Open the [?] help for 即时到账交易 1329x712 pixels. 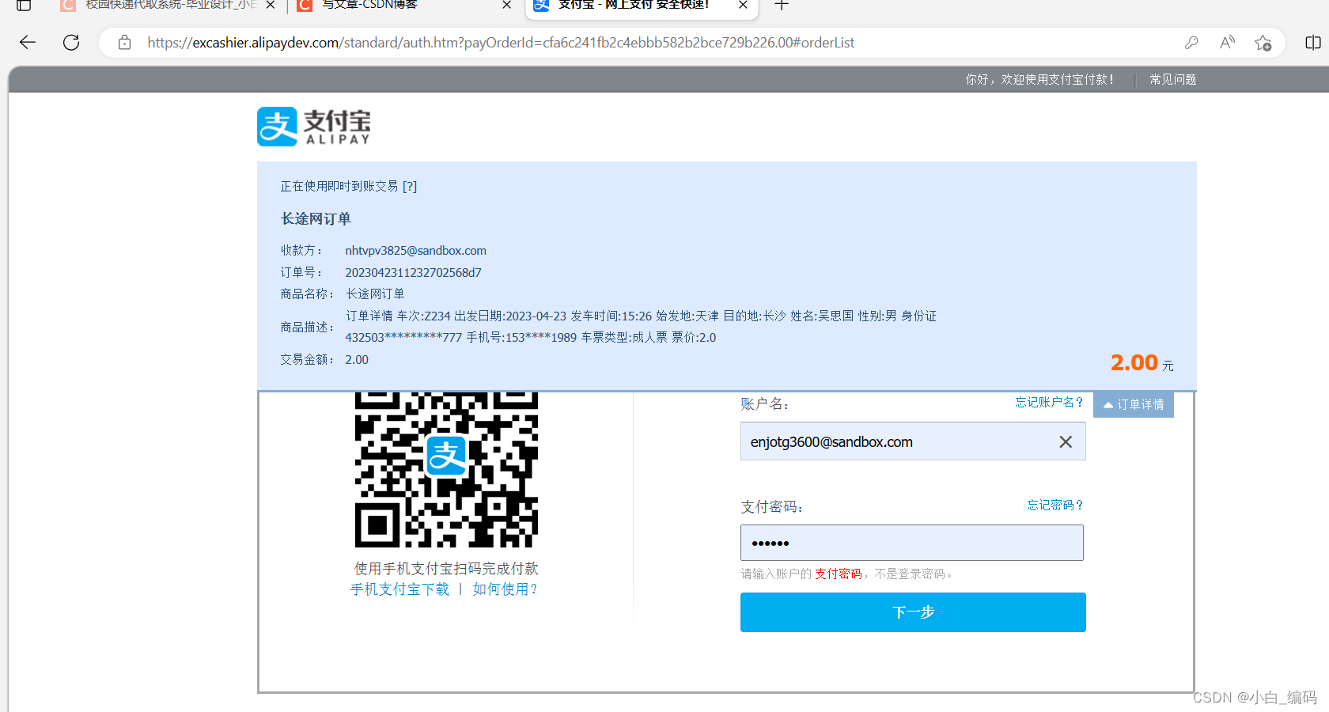coord(410,187)
